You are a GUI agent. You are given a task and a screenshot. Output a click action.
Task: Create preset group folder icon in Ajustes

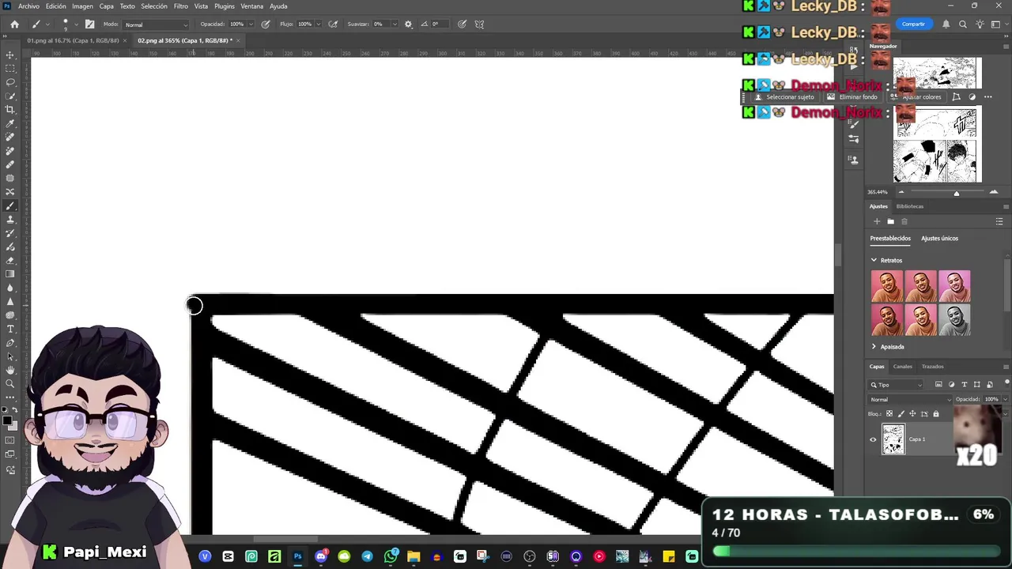click(x=890, y=221)
